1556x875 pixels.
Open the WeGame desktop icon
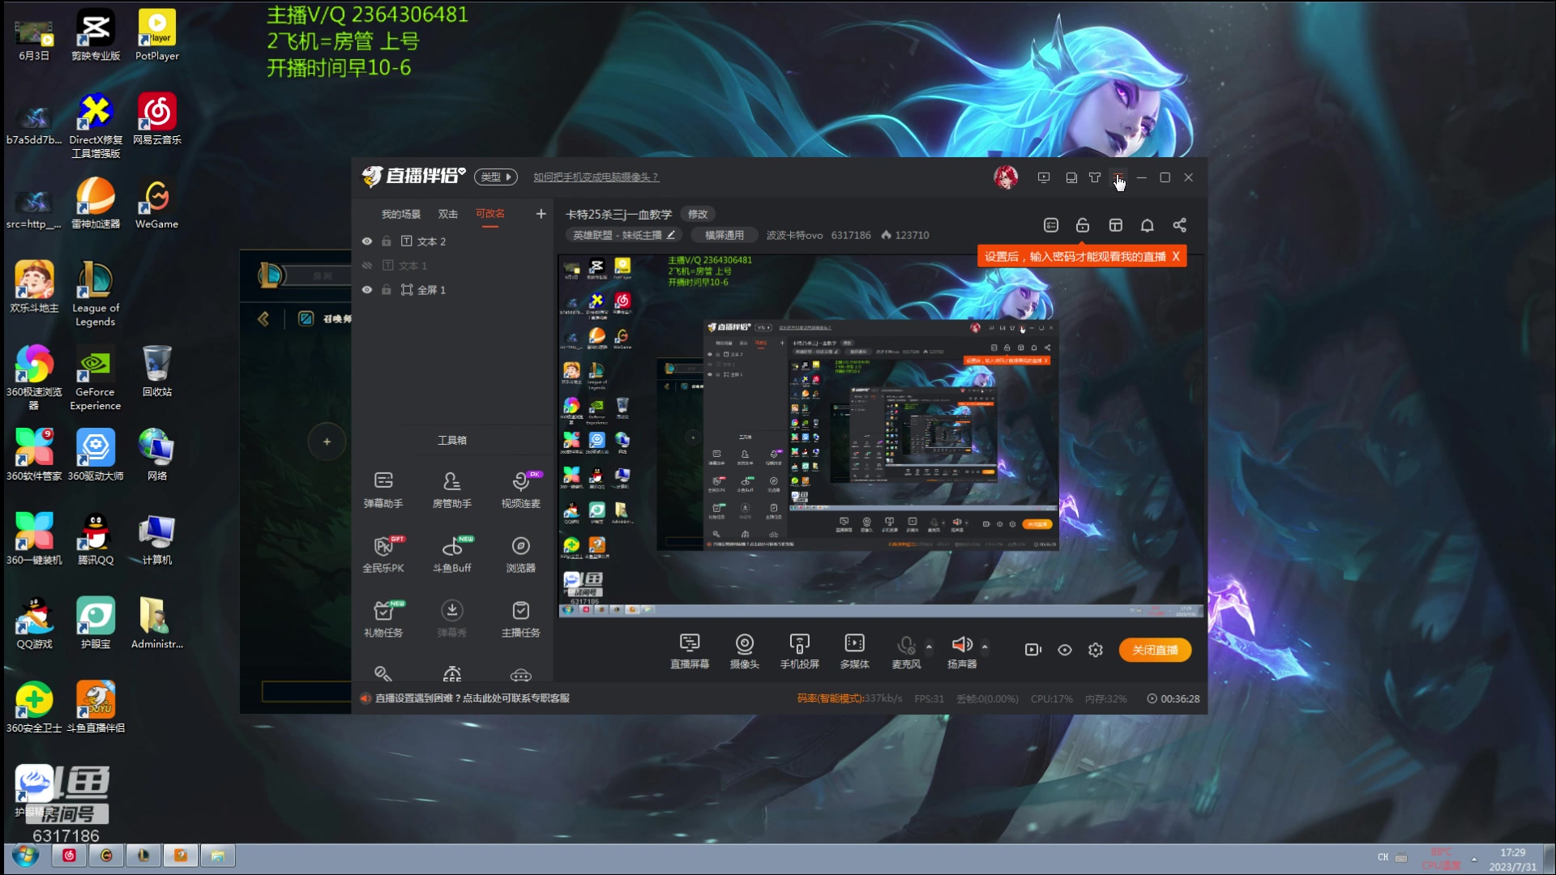pos(156,205)
